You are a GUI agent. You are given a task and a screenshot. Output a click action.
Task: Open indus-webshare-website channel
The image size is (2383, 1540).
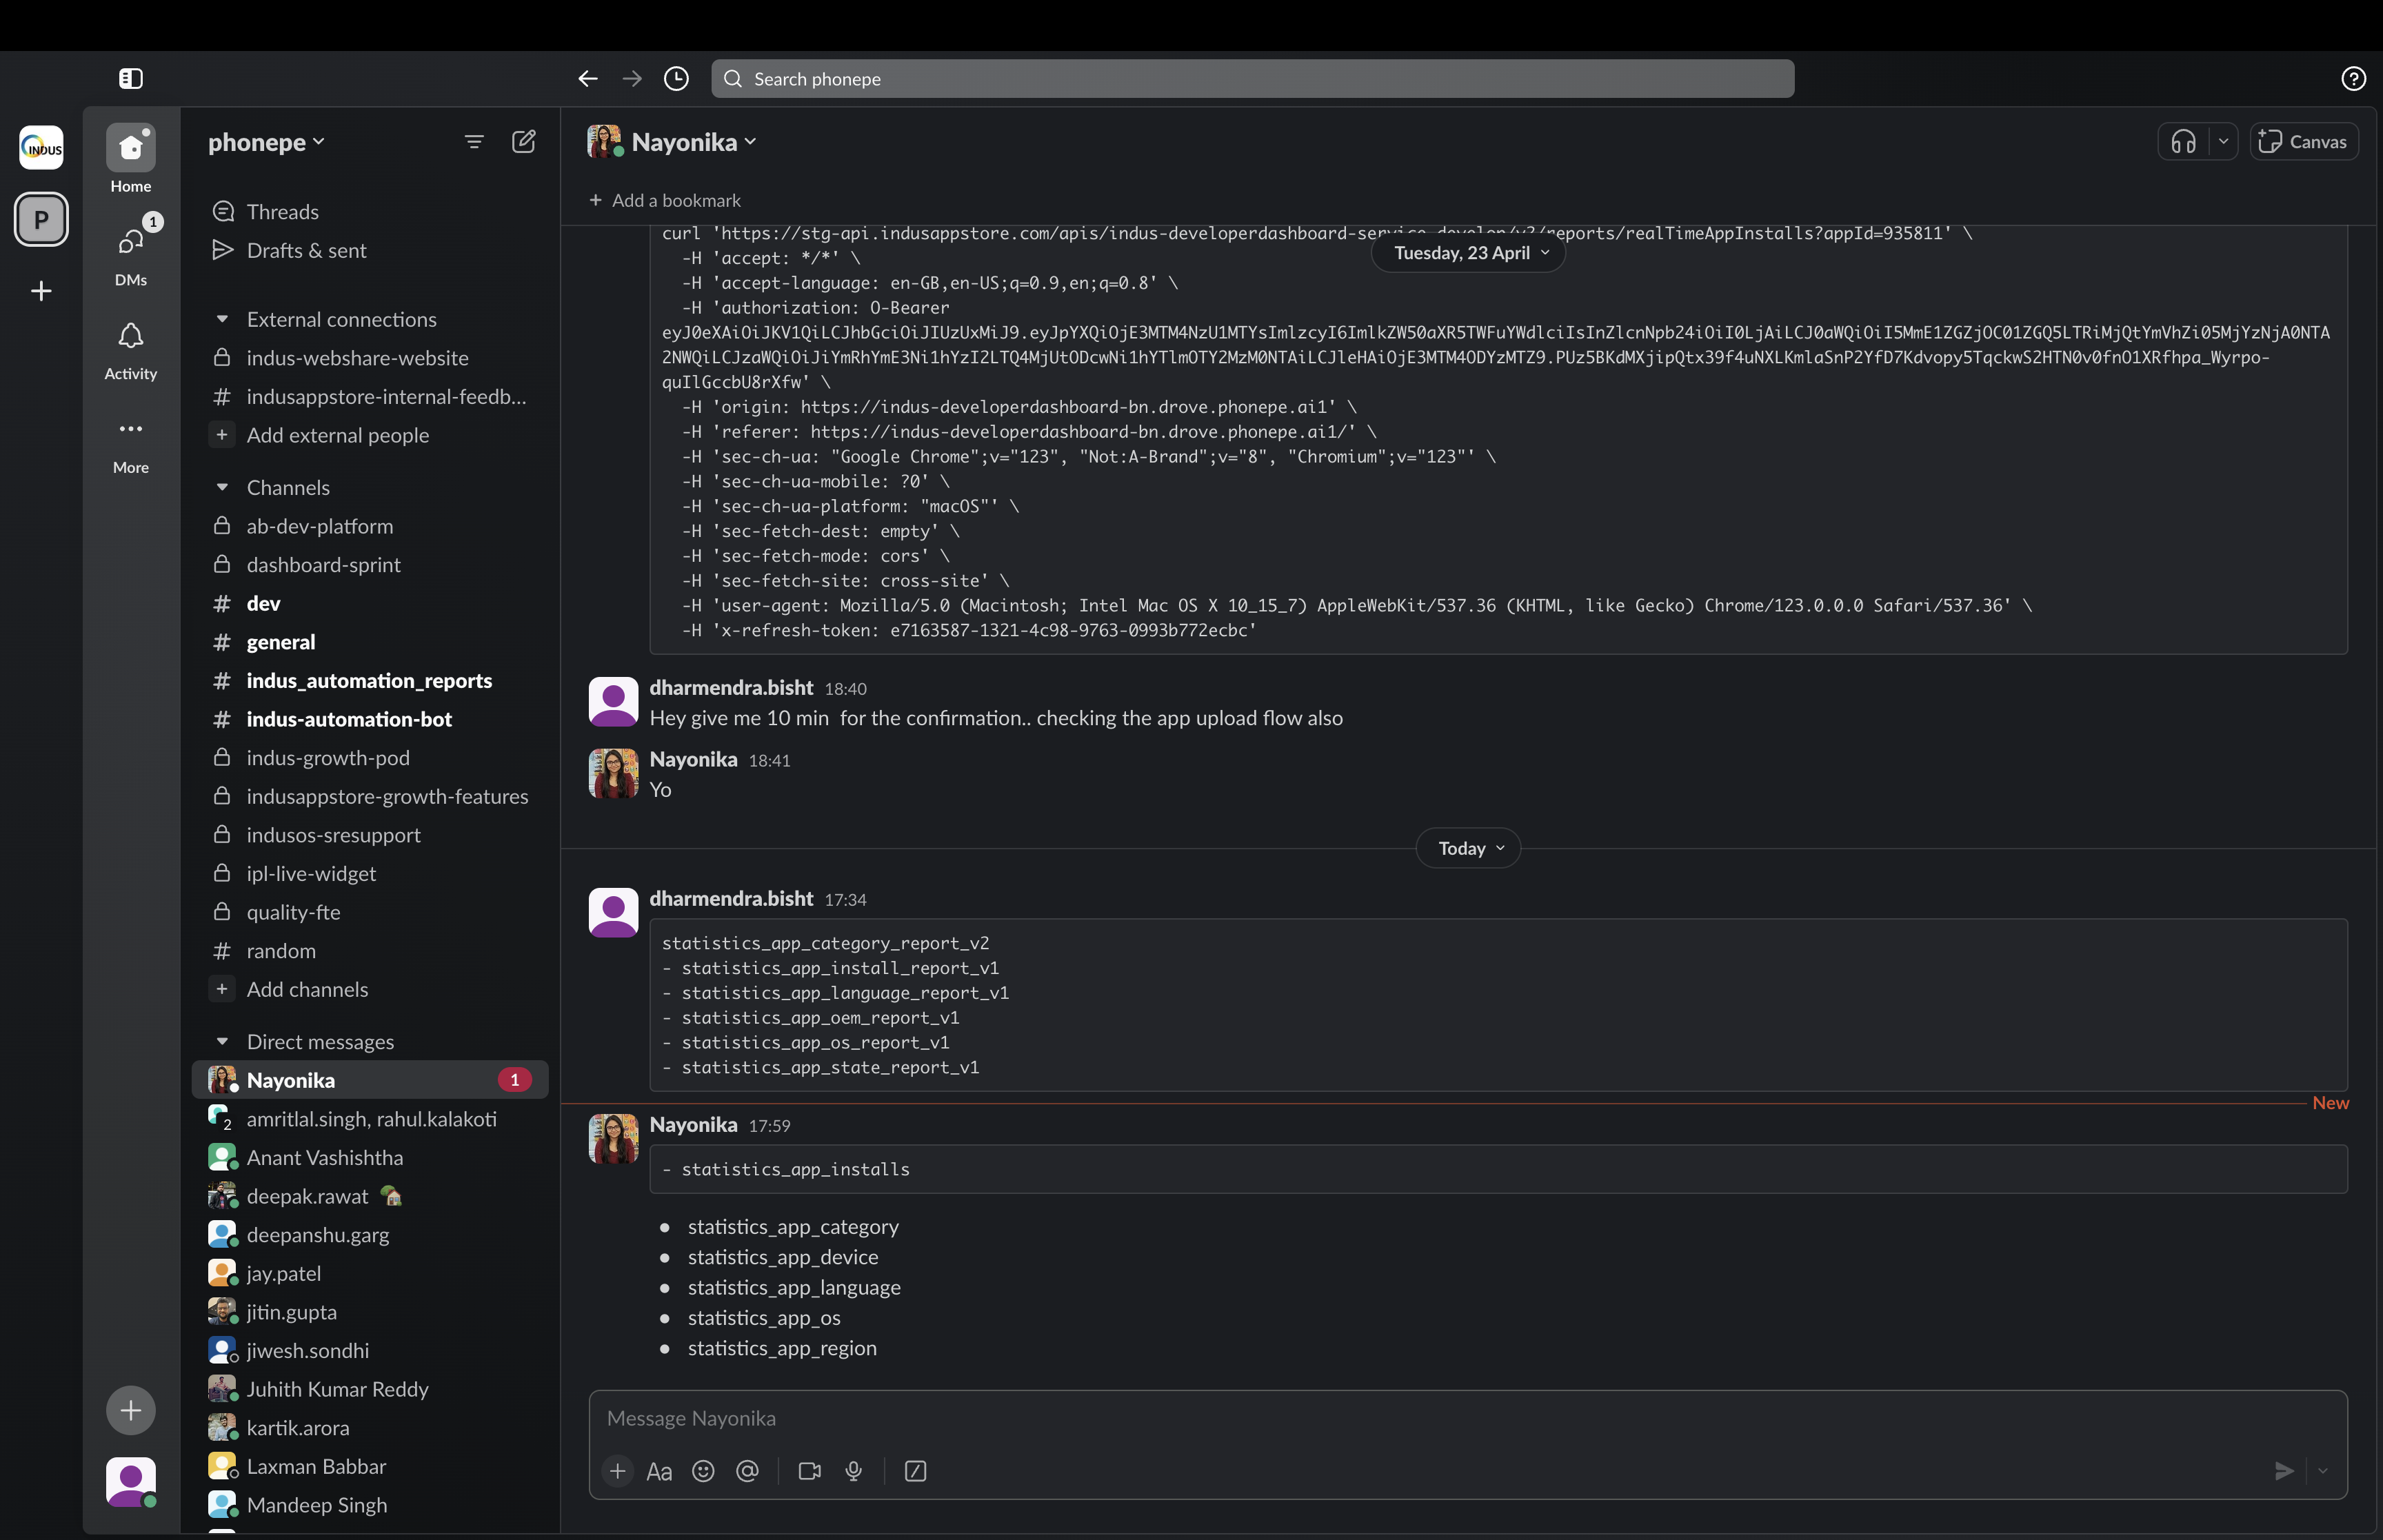(370, 358)
